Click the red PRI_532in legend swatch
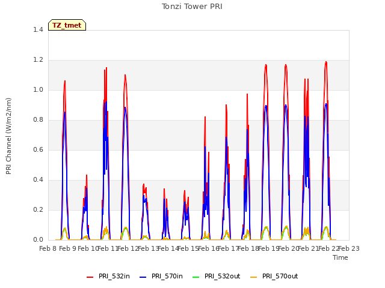The image size is (385, 288). (x=90, y=277)
